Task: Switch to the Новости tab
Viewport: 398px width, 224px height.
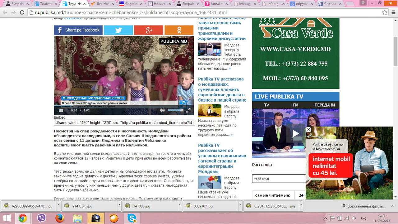Action: (160, 4)
